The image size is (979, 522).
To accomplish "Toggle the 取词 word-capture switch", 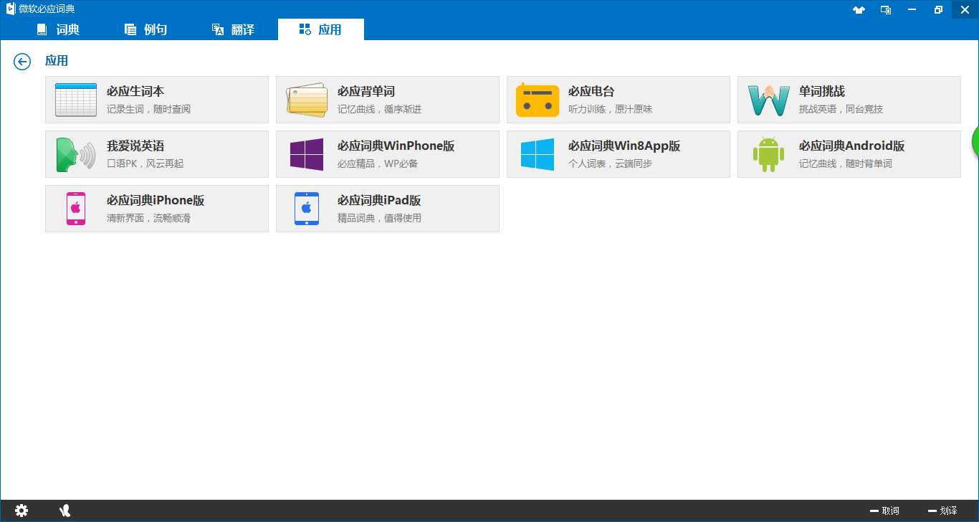I will click(x=884, y=511).
